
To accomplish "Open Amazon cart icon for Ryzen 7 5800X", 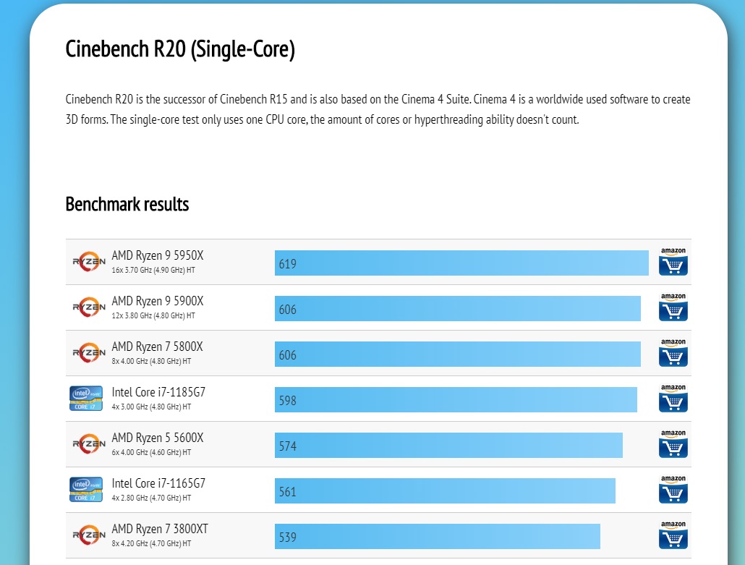I will pyautogui.click(x=673, y=353).
